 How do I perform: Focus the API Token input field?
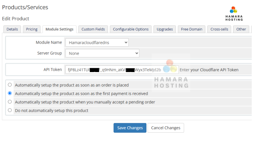[x=122, y=70]
